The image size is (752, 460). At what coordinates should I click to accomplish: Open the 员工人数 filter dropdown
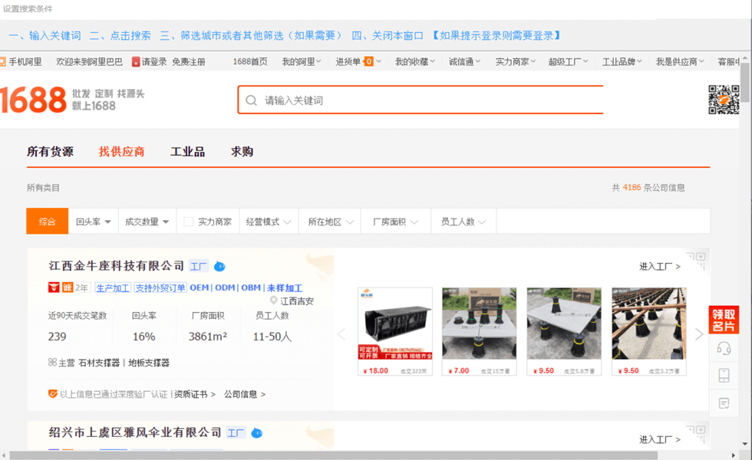click(463, 222)
